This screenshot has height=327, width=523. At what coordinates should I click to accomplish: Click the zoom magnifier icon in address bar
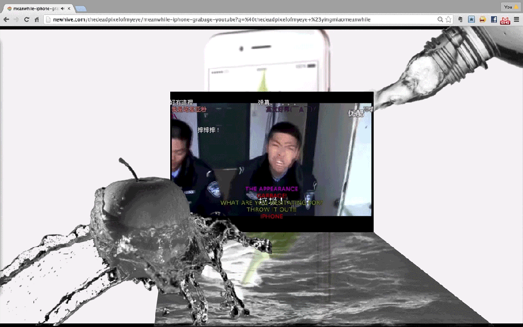point(440,20)
